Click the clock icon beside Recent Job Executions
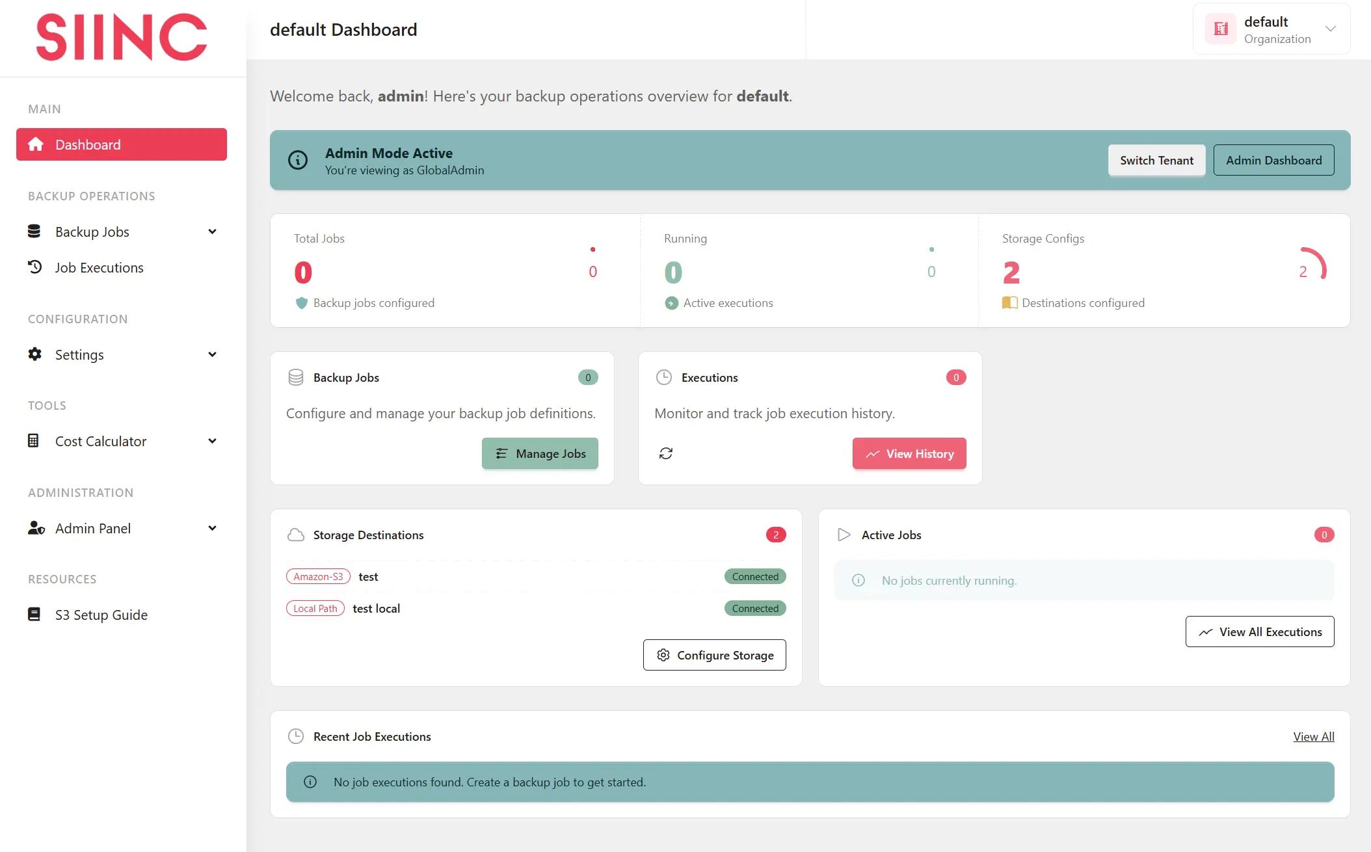Viewport: 1371px width, 852px height. [296, 736]
